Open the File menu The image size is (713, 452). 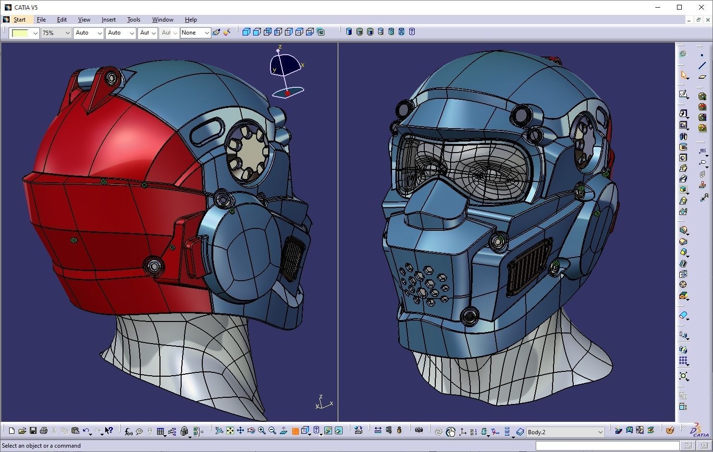(x=41, y=20)
